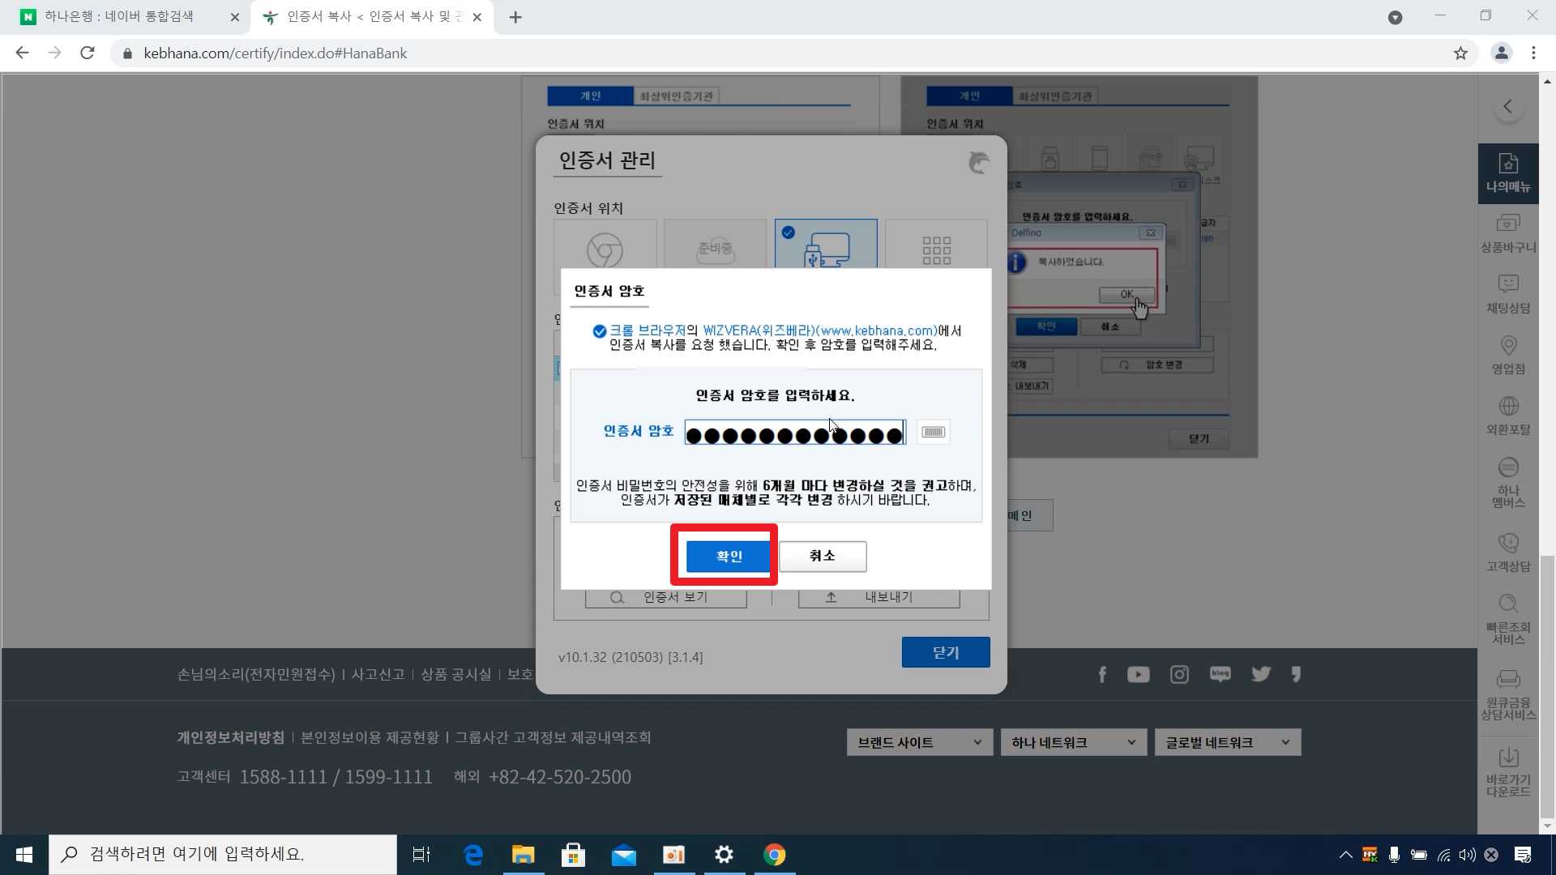Open 영업점 location icon

(x=1507, y=355)
